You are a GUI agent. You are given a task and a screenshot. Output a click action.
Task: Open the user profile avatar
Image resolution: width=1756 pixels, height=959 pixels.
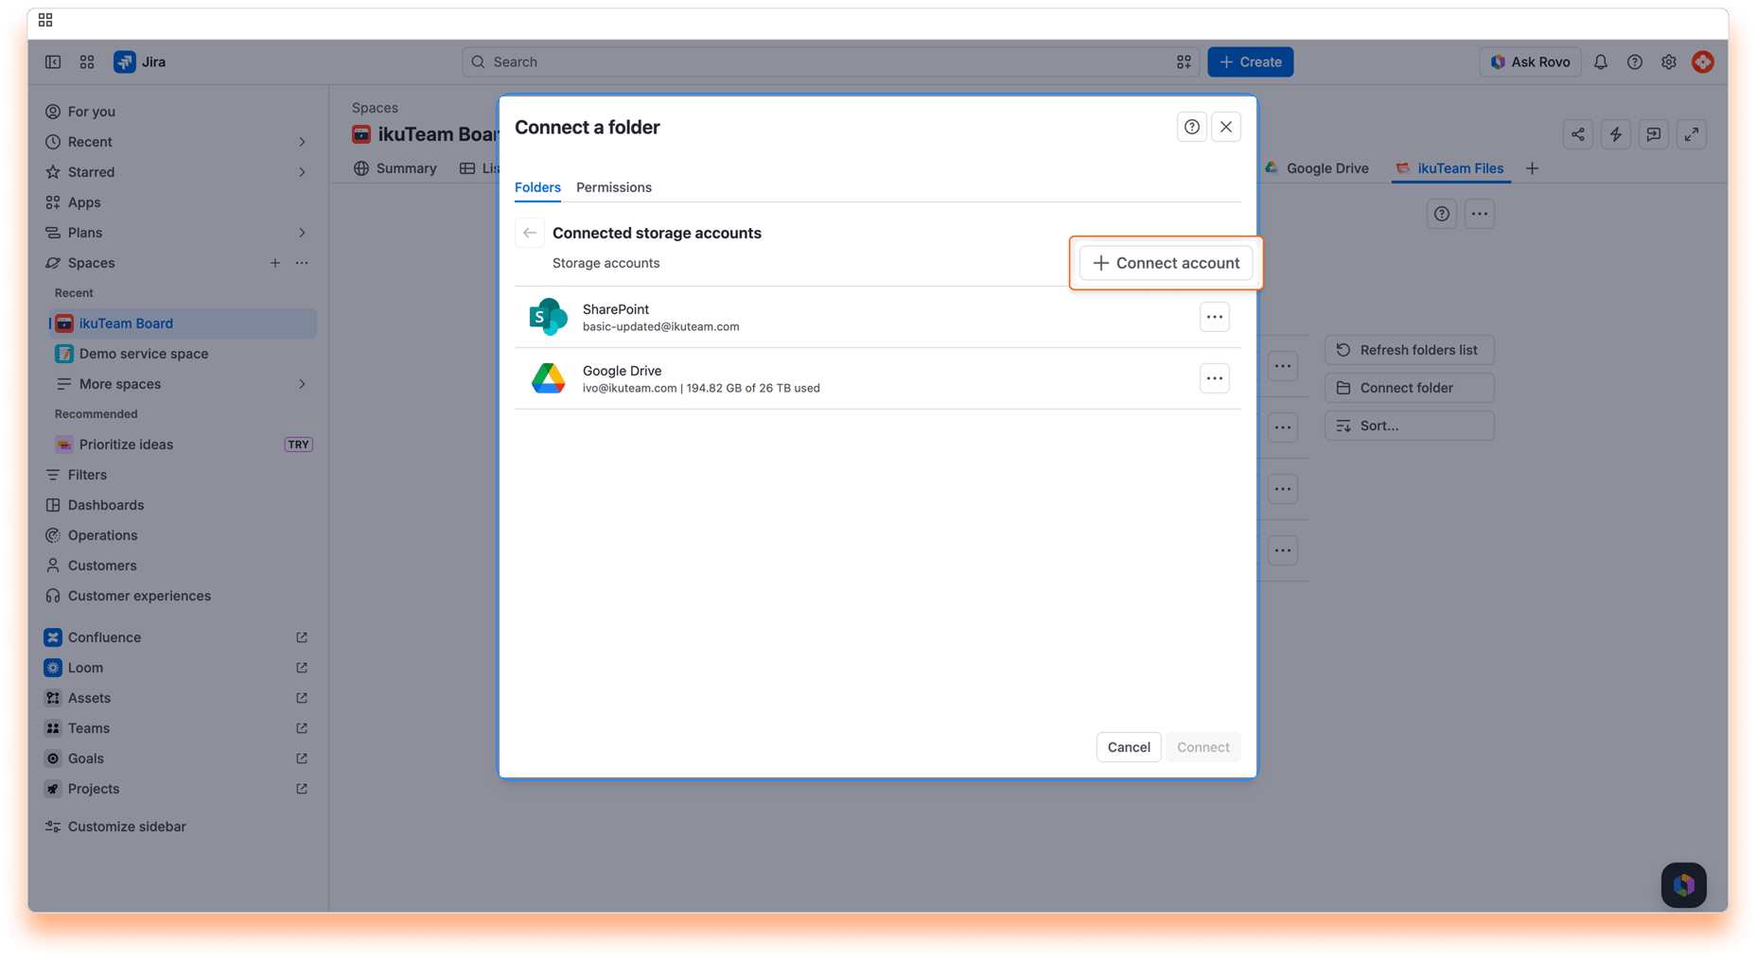[x=1702, y=61]
